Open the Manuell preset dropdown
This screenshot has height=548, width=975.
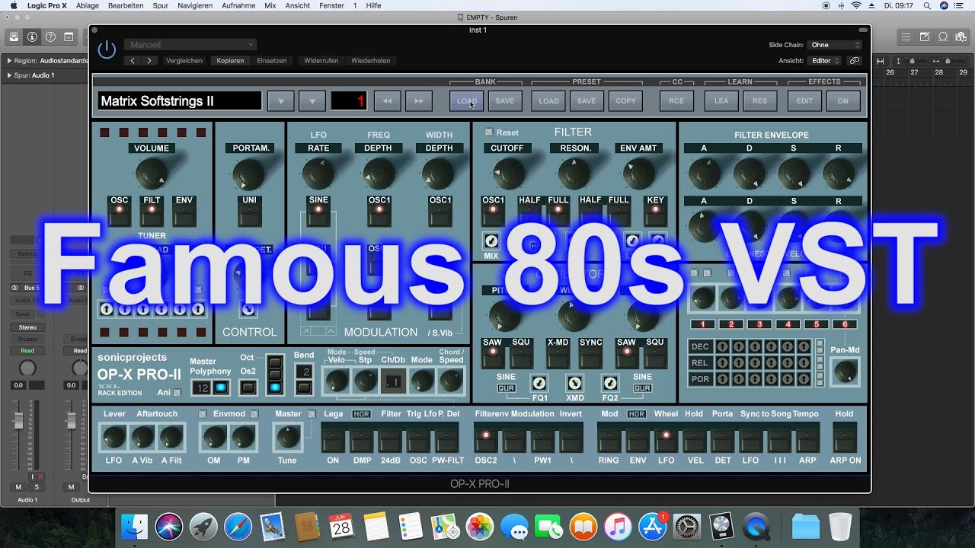click(x=189, y=45)
